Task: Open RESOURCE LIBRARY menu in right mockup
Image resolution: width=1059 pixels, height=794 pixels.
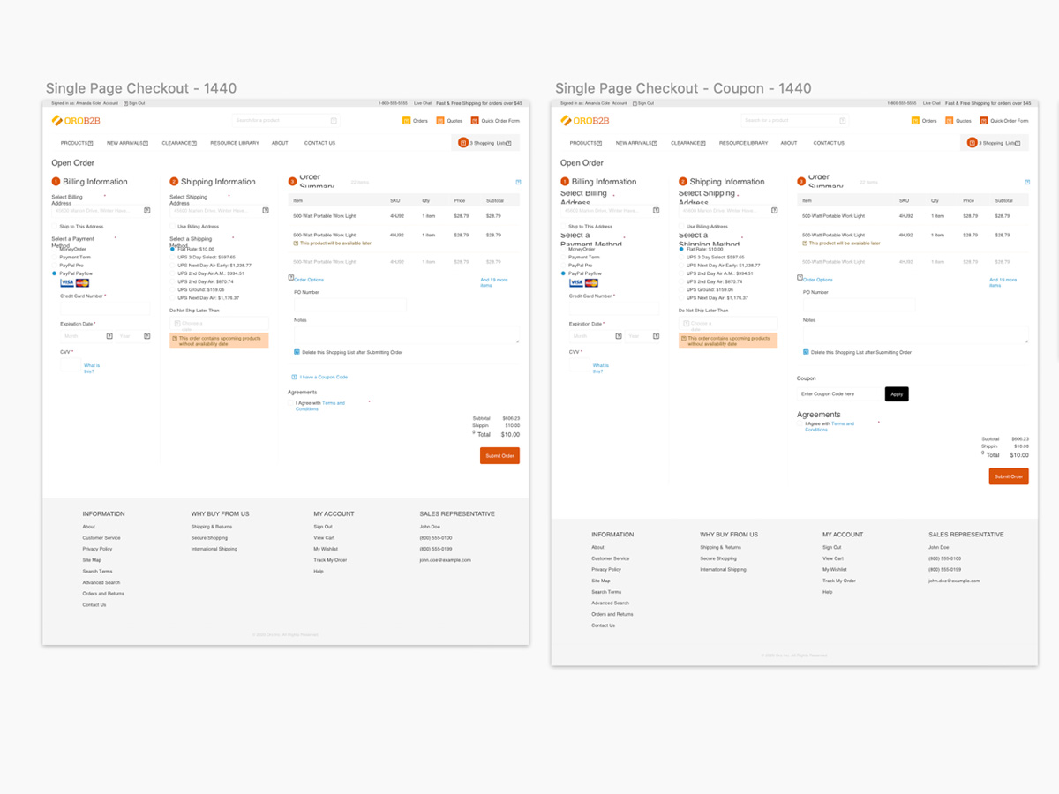Action: coord(743,143)
